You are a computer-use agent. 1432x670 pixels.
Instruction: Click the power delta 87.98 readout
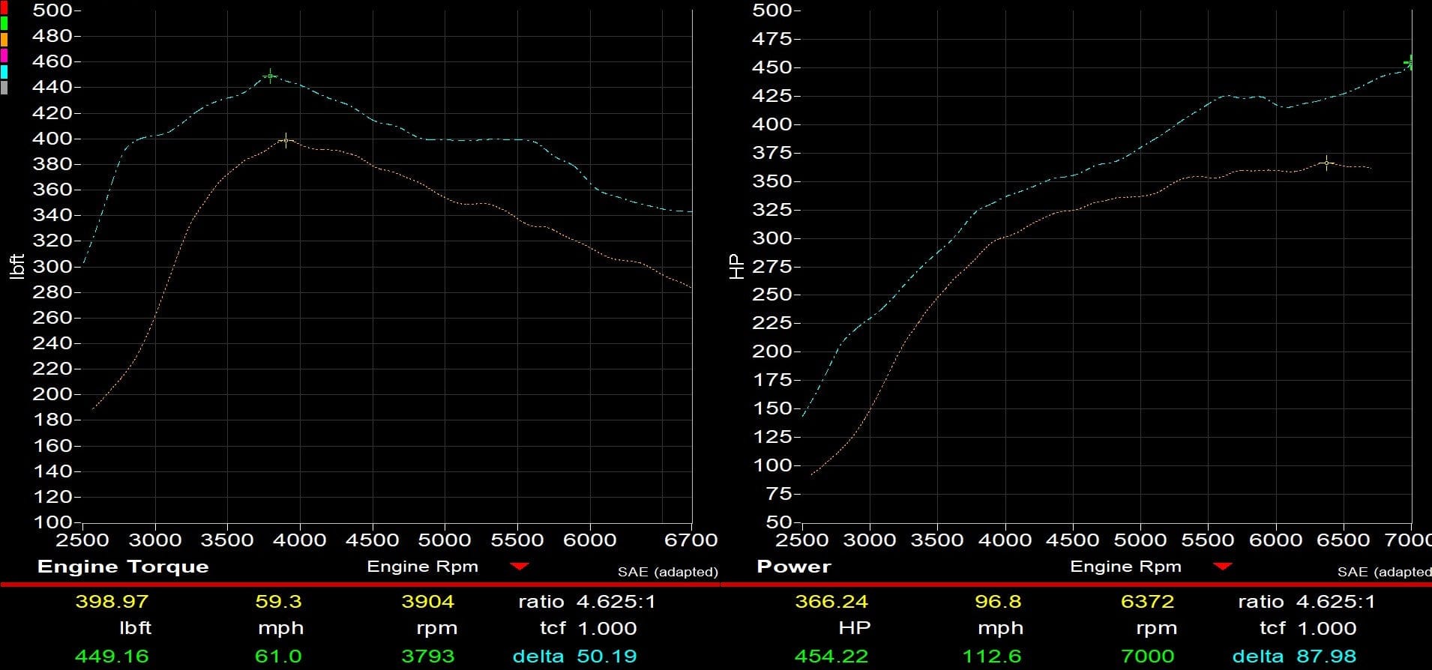click(1326, 657)
